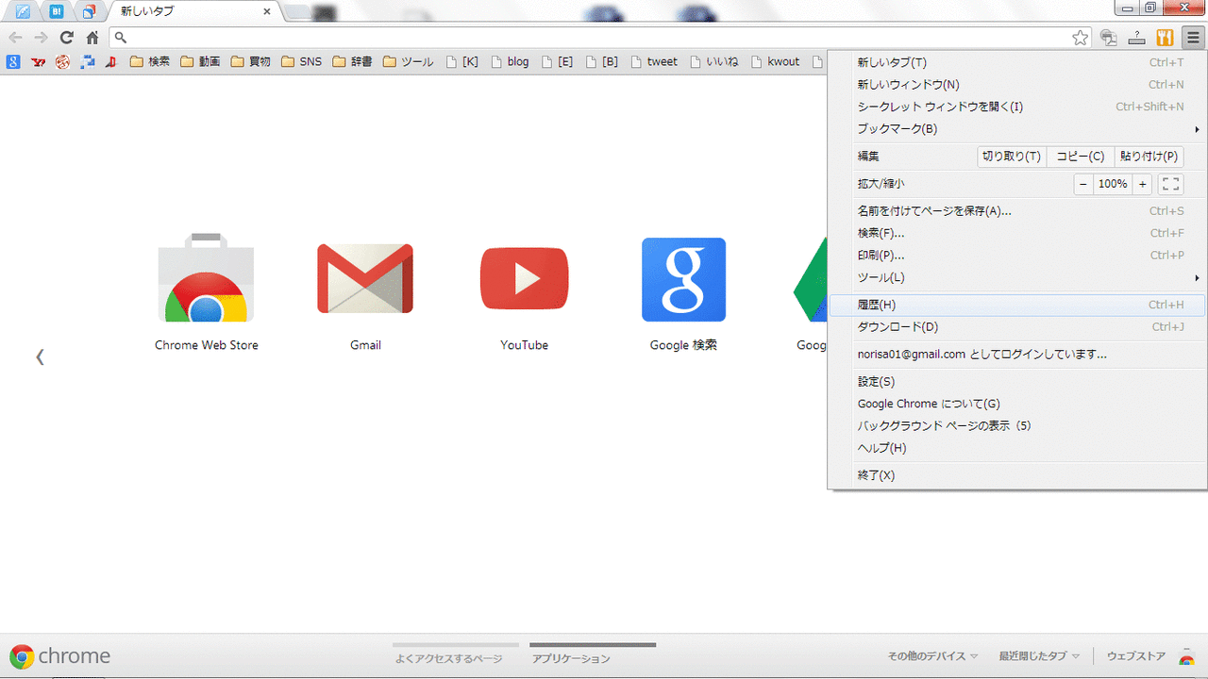Click the いいね bookmarklet
The image size is (1208, 679).
[714, 62]
